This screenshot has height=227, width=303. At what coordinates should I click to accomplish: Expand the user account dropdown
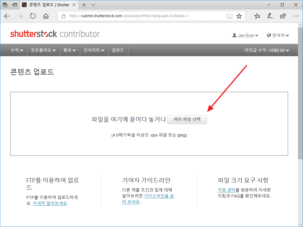[245, 35]
